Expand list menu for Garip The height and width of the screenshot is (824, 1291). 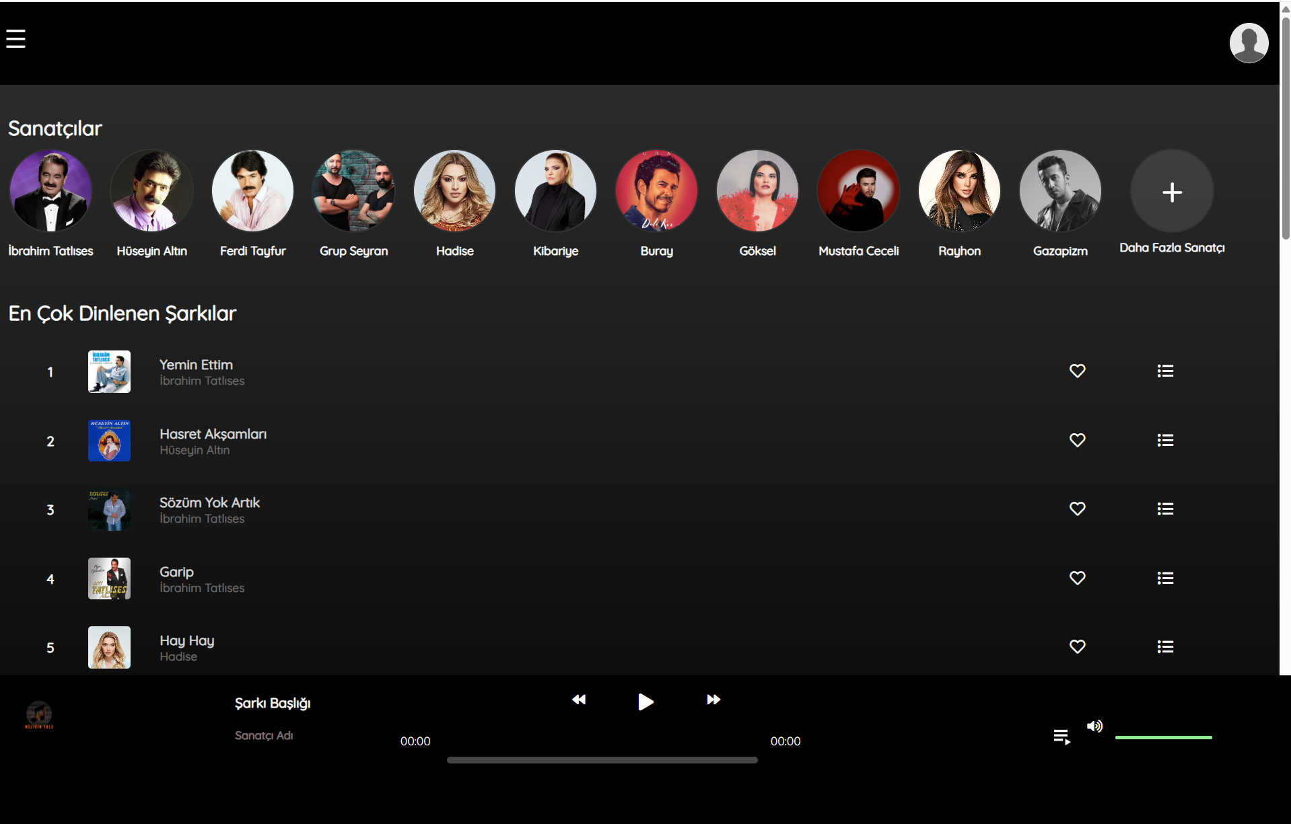pos(1165,578)
